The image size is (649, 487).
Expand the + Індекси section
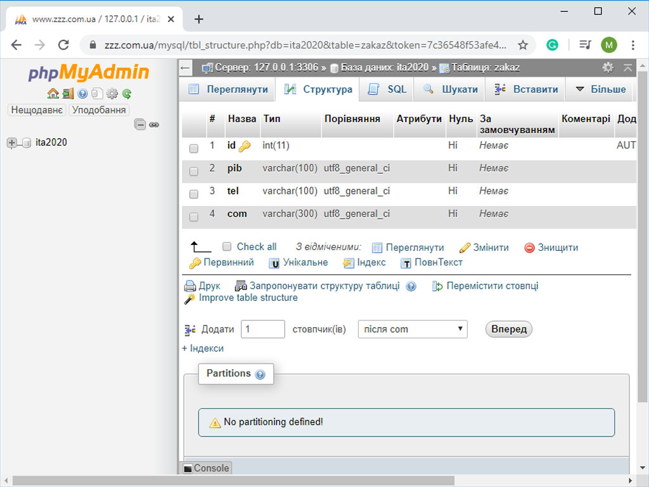click(x=203, y=348)
